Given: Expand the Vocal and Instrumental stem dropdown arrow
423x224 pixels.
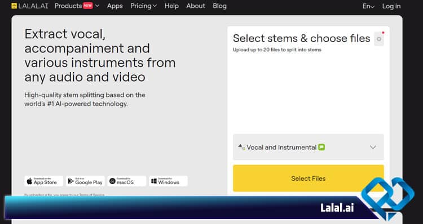Looking at the screenshot, I should click(373, 147).
